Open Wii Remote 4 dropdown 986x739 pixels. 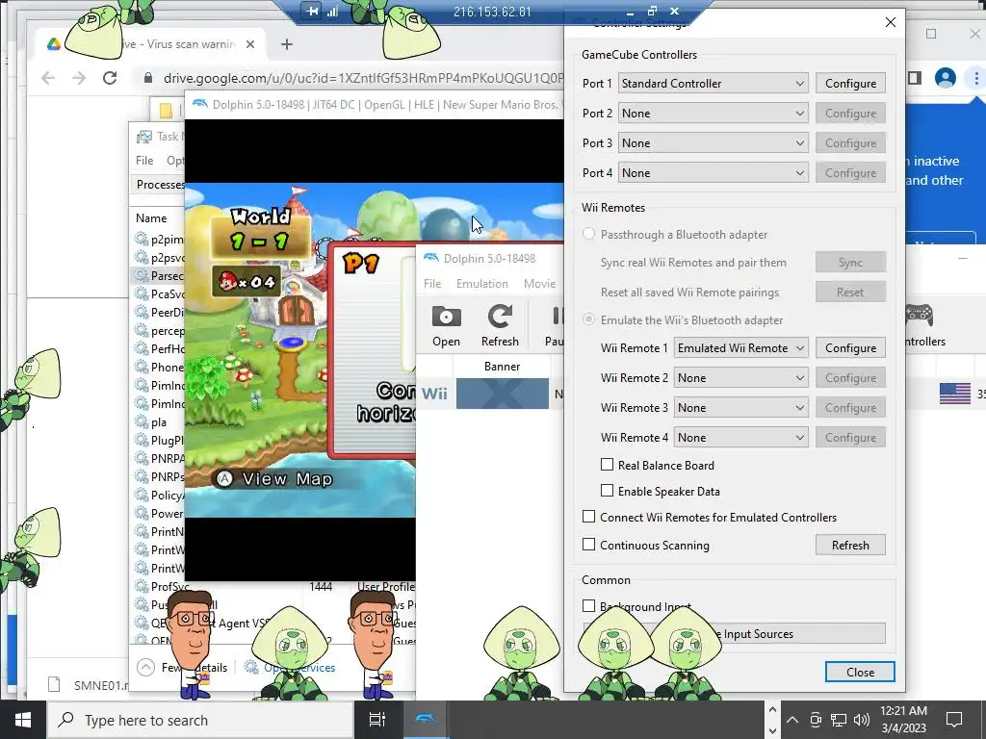pos(740,438)
